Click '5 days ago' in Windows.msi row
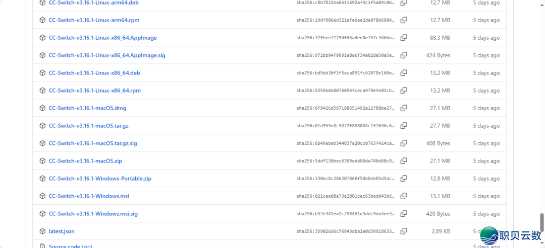 pyautogui.click(x=486, y=196)
